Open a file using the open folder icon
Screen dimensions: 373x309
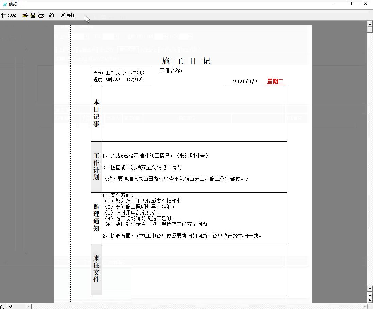[24, 15]
